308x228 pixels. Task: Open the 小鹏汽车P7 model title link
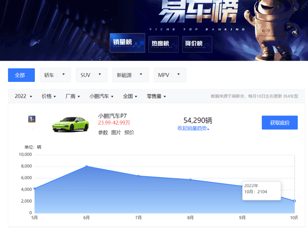112,116
